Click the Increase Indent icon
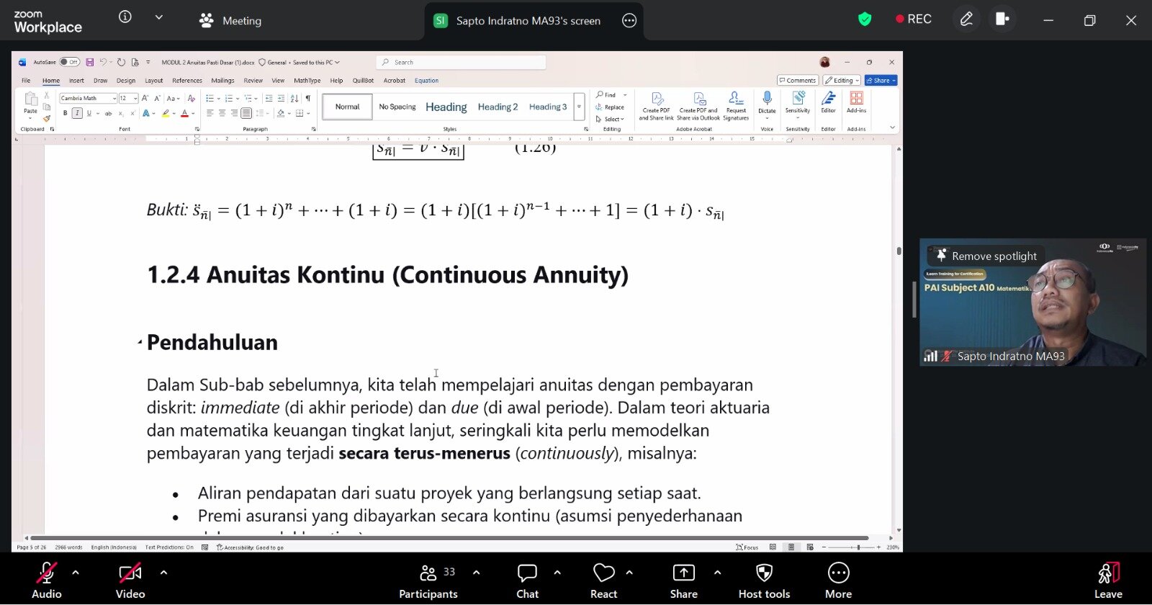The height and width of the screenshot is (605, 1152). [281, 98]
